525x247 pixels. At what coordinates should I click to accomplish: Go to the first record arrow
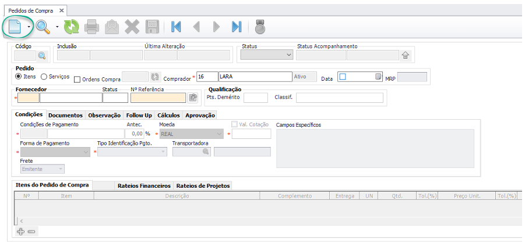point(176,26)
